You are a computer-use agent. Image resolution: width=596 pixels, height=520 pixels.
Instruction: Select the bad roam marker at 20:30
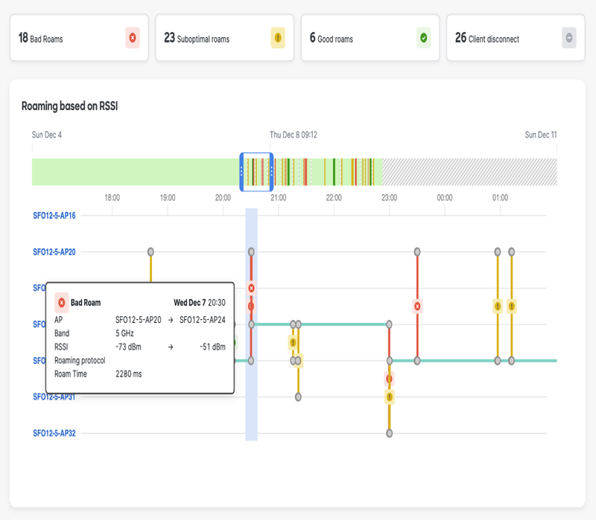[251, 288]
